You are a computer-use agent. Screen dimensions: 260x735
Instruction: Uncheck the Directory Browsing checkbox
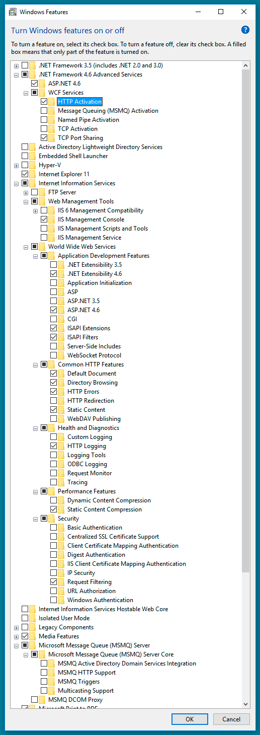[x=54, y=383]
